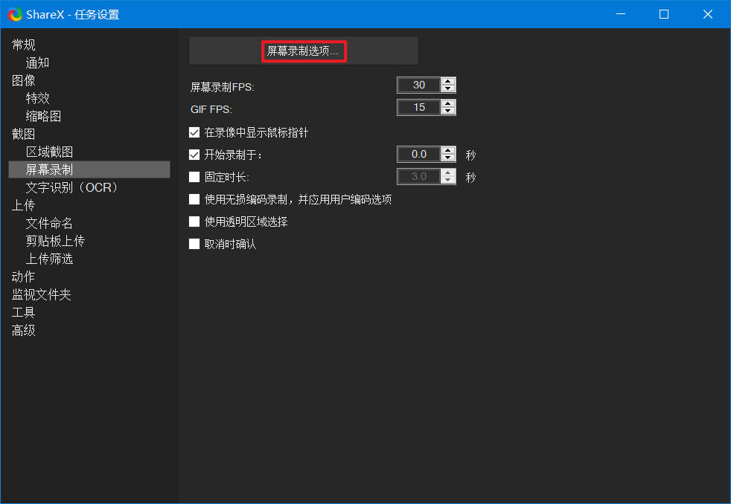The height and width of the screenshot is (504, 731).
Task: Open the 文字识别（OCR） settings page
Action: click(x=72, y=187)
